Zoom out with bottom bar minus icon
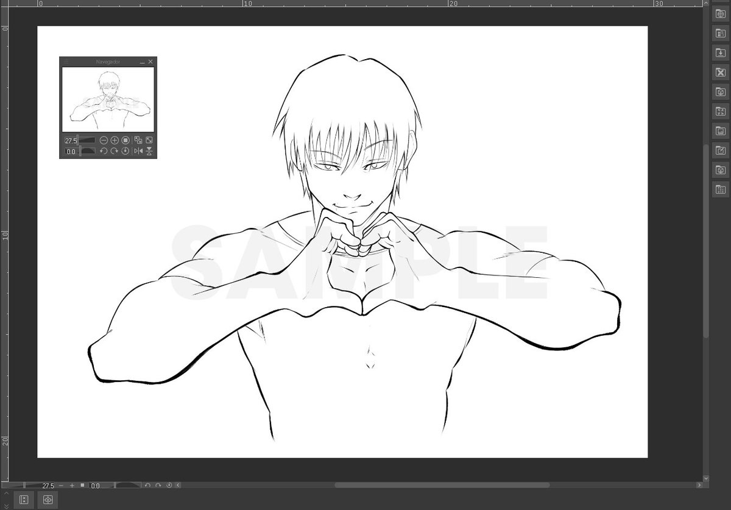Screen dimensions: 731x510 61,486
